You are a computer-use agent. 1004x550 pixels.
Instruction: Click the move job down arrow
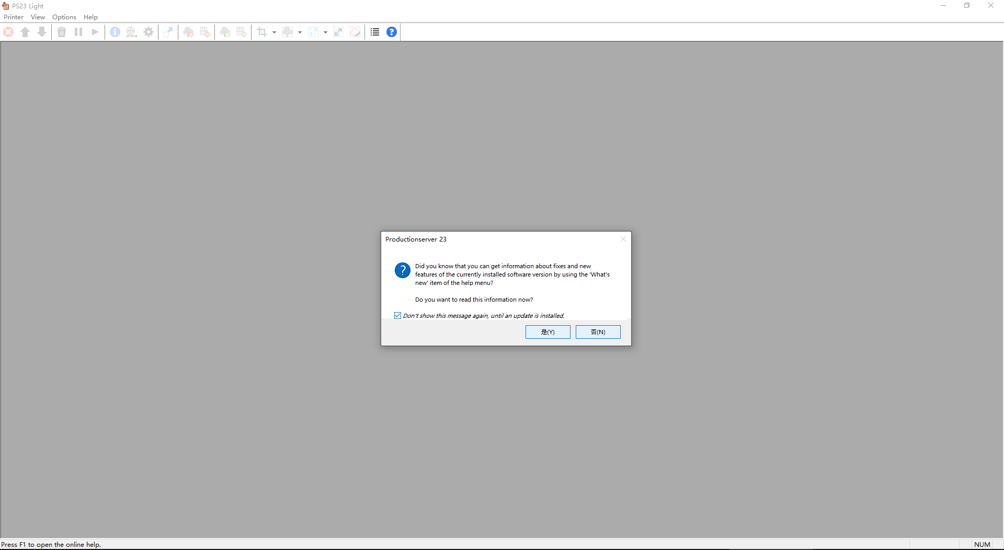pos(42,32)
